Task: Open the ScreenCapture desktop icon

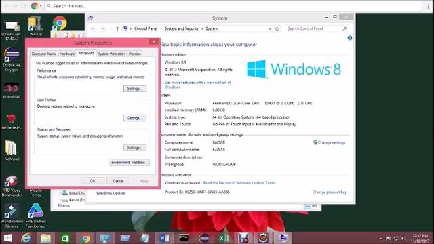Action: (x=12, y=30)
